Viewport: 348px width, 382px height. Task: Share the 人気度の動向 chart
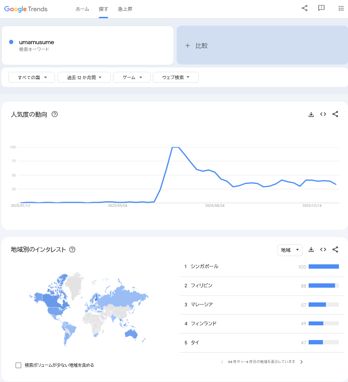335,114
